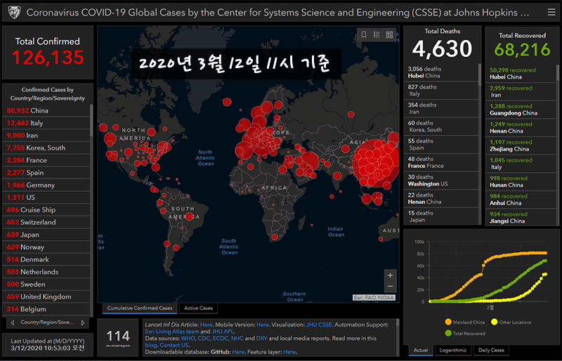Select 652 Switzerland row
The width and height of the screenshot is (562, 361).
coord(46,222)
